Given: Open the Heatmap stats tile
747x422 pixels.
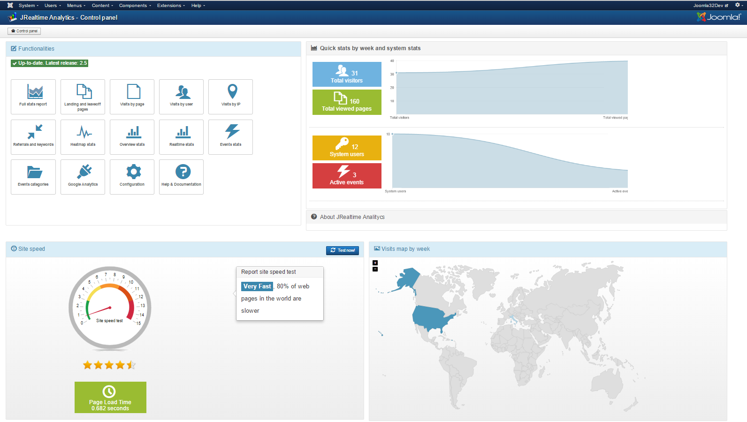Looking at the screenshot, I should [83, 137].
